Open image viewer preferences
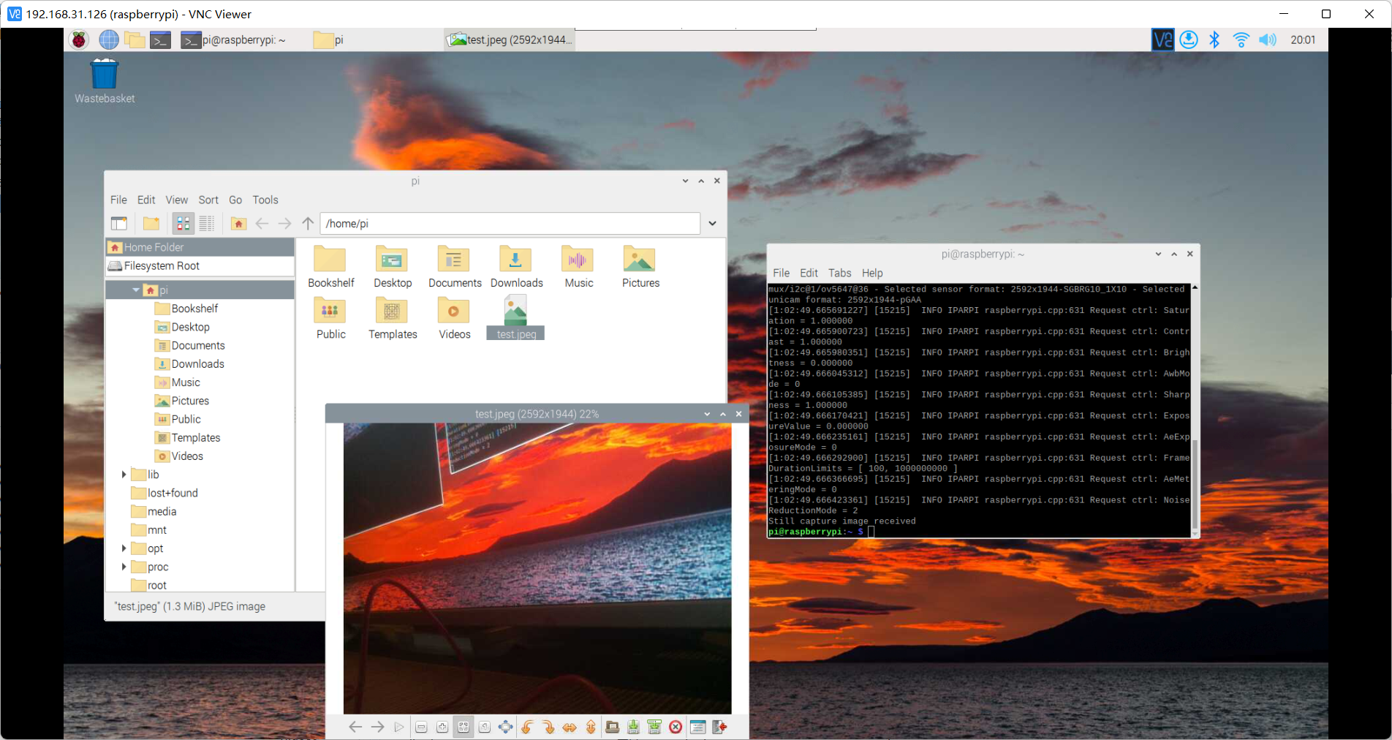 (697, 727)
